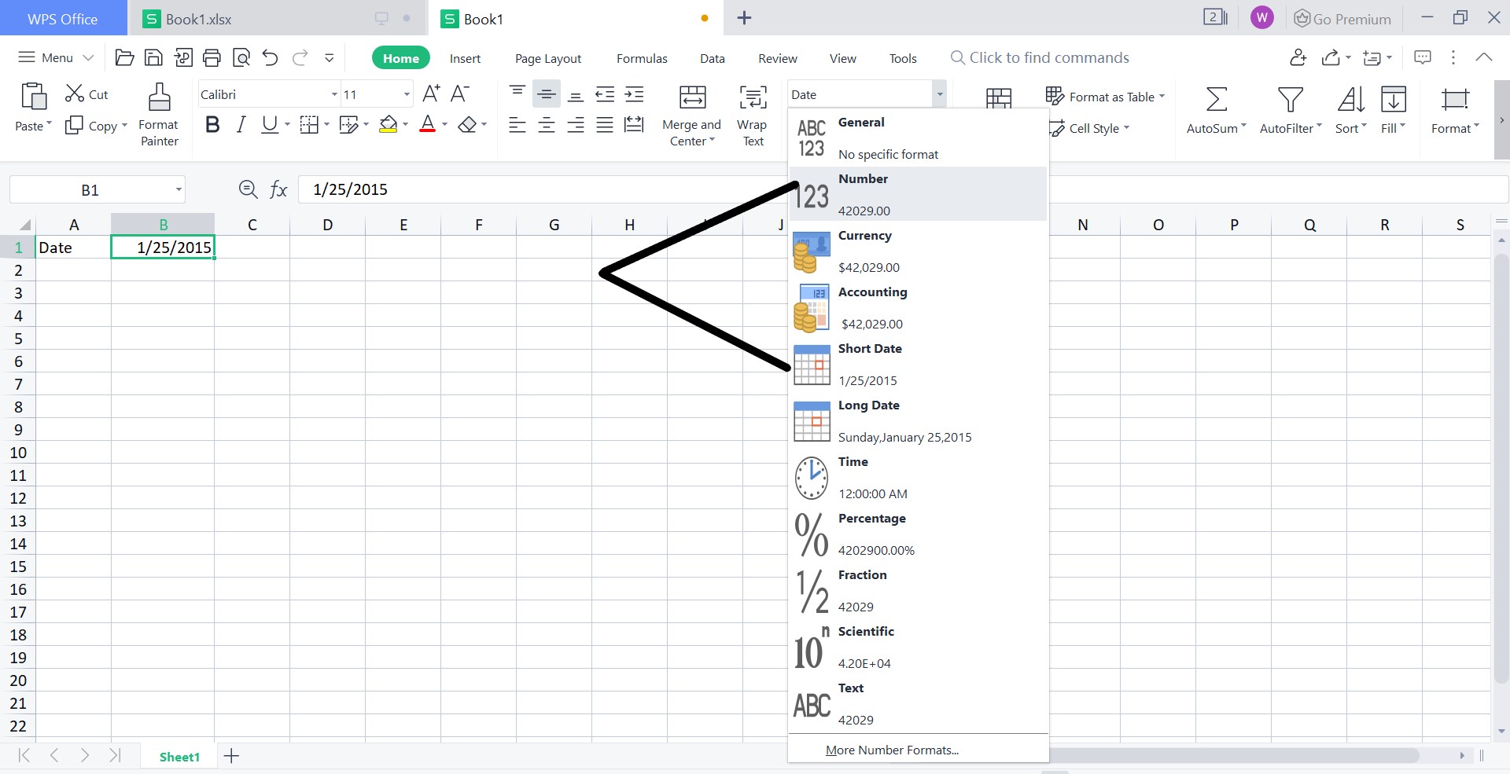Open the Menu in top-left corner
The width and height of the screenshot is (1510, 774).
(x=53, y=57)
